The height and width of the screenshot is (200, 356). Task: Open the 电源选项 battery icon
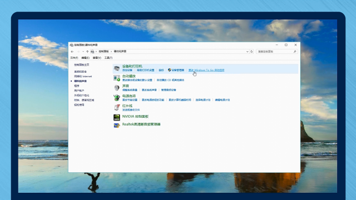click(117, 98)
